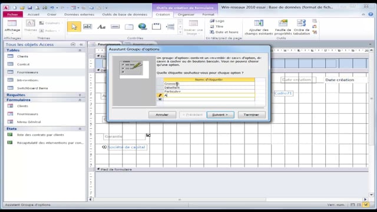Click the New document icon in quick access toolbar
377x212 pixels.
click(x=15, y=8)
